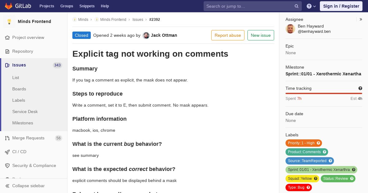Open Sprint::01/01 - Xerothermic Xenartha milestone link

point(323,74)
